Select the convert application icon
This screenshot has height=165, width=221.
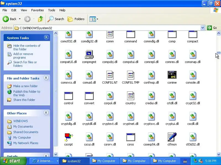click(x=89, y=96)
